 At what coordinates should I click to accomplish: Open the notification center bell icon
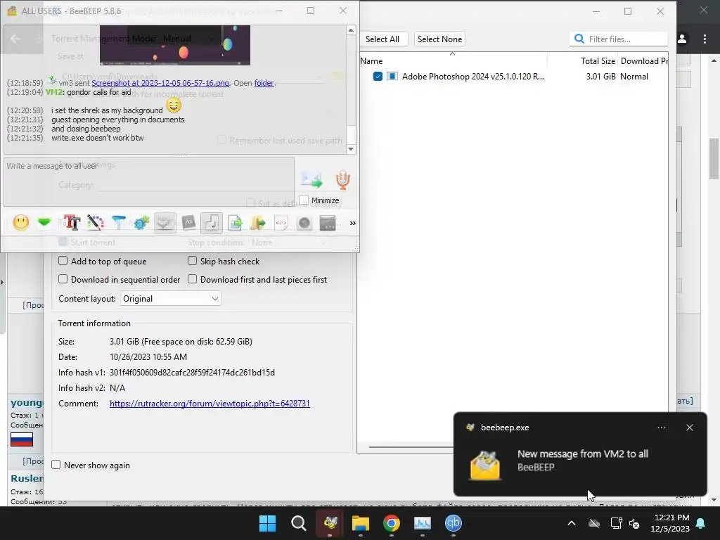(701, 523)
